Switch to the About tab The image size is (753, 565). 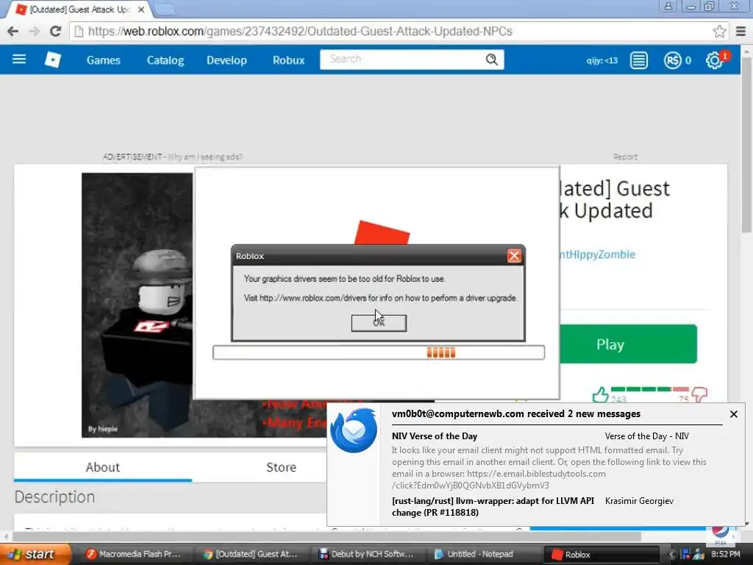[x=103, y=467]
